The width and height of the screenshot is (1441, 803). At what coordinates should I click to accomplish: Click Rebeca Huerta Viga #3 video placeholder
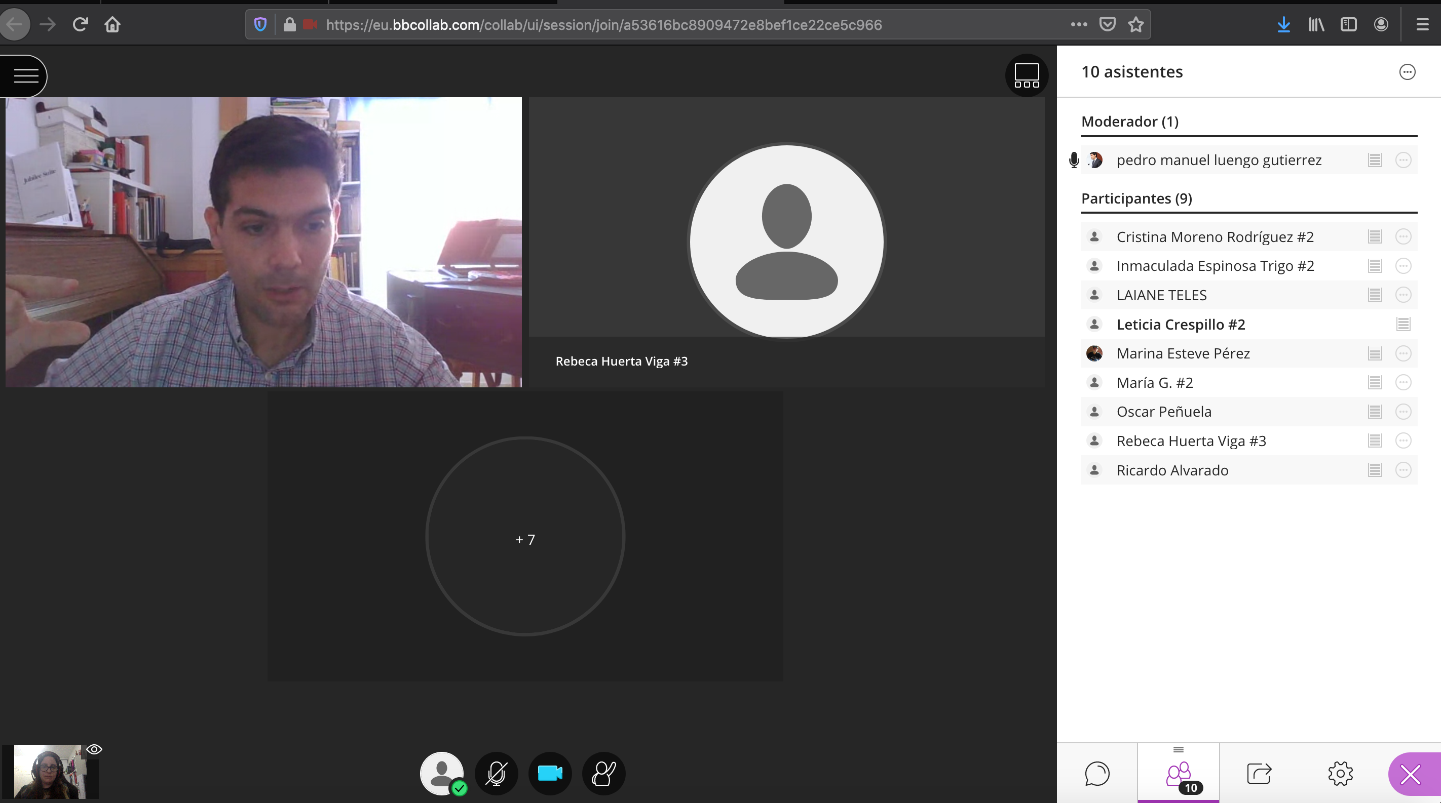click(x=786, y=242)
